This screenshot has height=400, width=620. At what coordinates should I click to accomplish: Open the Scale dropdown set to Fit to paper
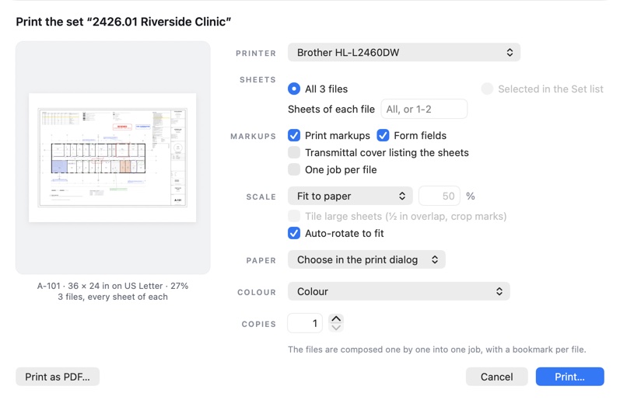tap(350, 196)
